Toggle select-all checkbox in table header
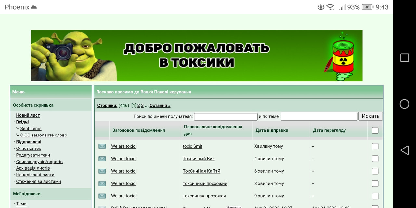This screenshot has height=208, width=416. [x=375, y=130]
